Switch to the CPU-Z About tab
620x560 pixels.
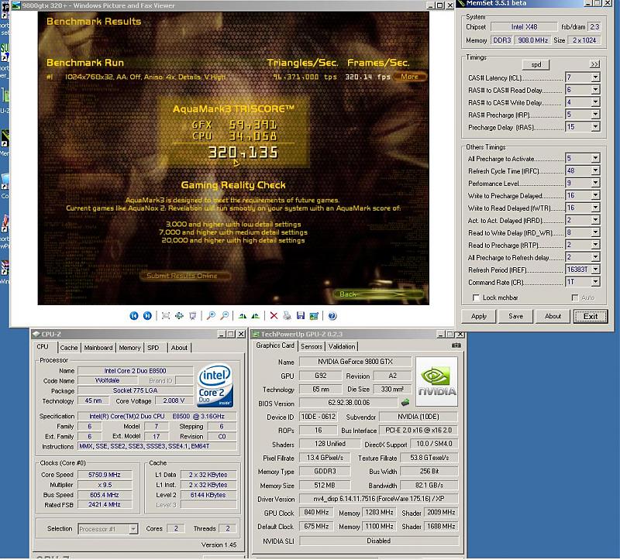pyautogui.click(x=179, y=348)
